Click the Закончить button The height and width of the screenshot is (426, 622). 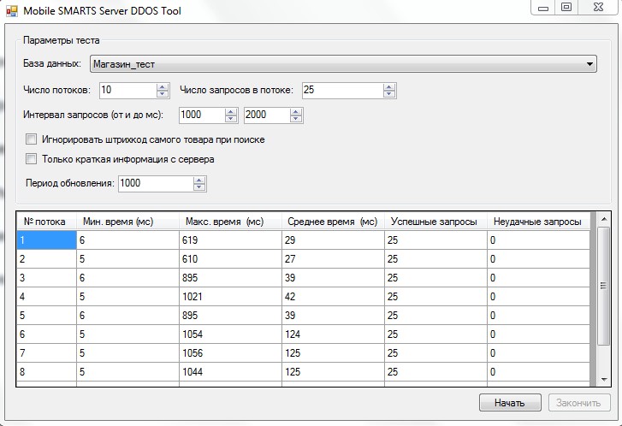pyautogui.click(x=579, y=403)
